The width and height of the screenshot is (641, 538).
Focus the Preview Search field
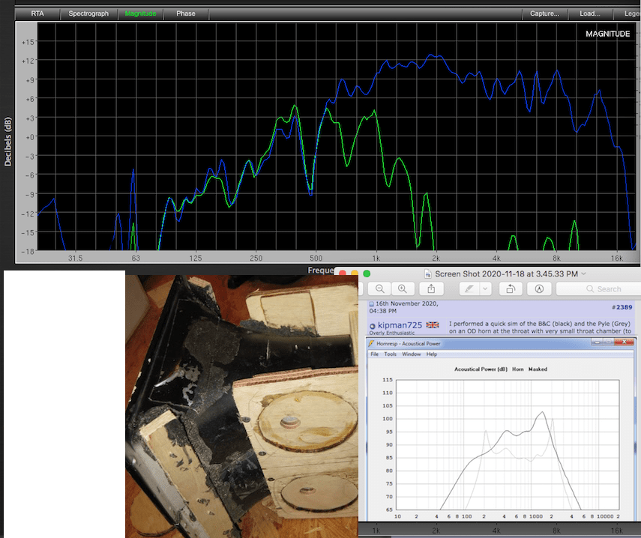pyautogui.click(x=598, y=288)
